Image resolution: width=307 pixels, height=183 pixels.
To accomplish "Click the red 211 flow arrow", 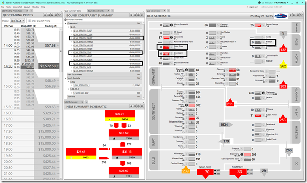I will click(230, 102).
